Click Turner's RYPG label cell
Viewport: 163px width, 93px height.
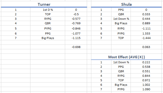pos(48,19)
